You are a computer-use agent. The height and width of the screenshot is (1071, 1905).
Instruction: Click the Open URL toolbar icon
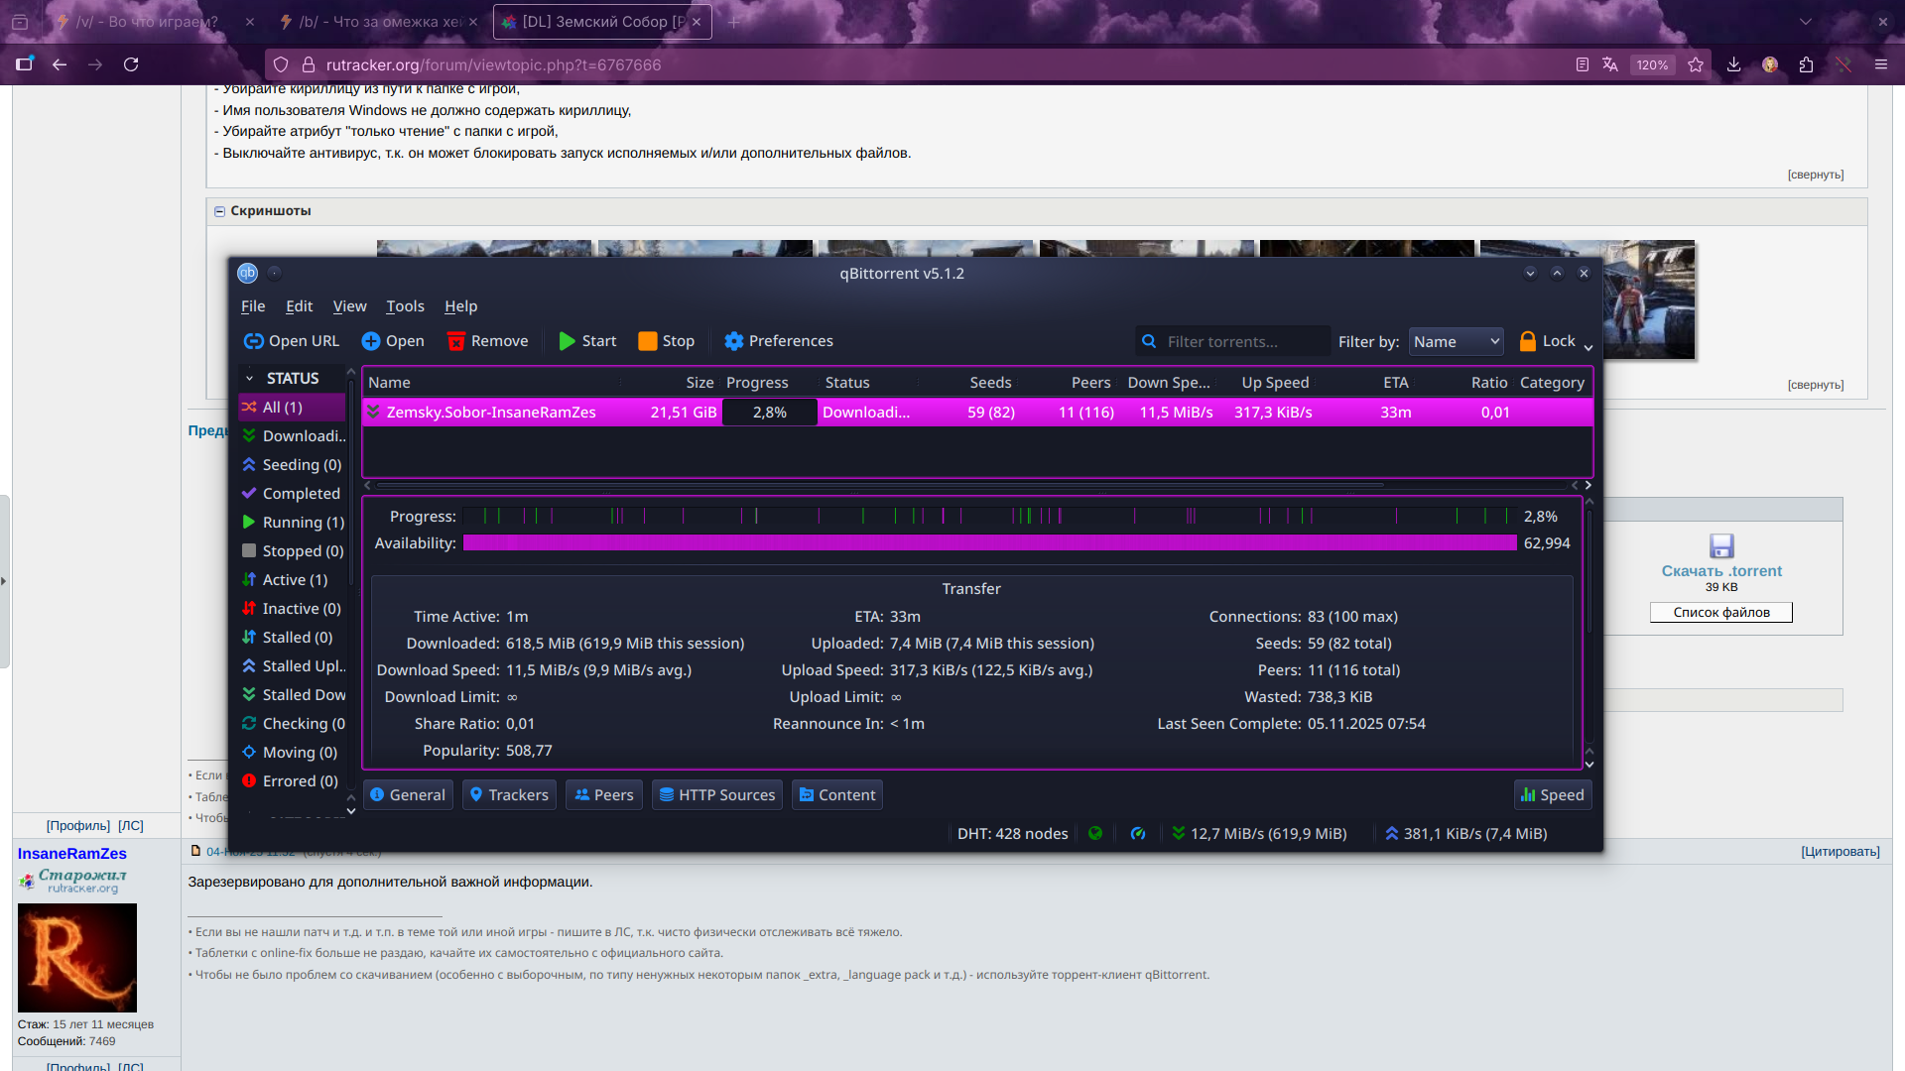coord(254,341)
